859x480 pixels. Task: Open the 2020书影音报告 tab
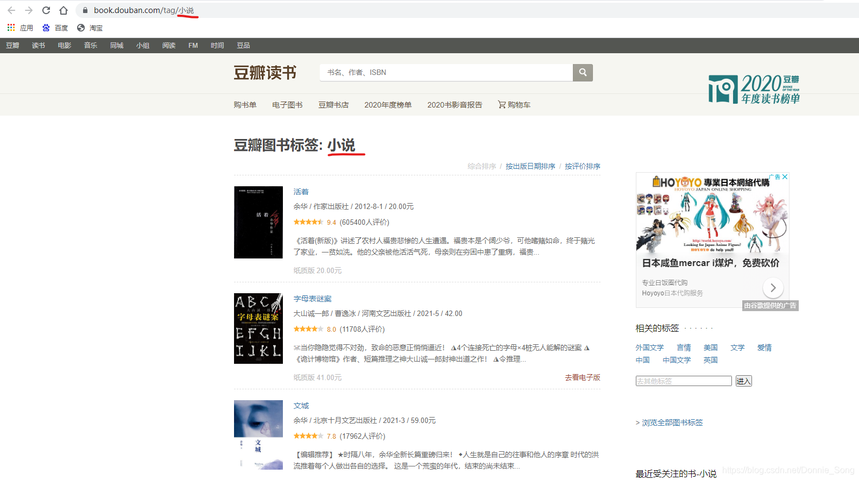pos(454,105)
